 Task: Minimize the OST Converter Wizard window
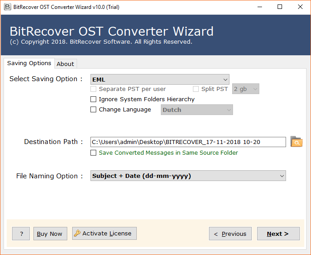(260, 7)
